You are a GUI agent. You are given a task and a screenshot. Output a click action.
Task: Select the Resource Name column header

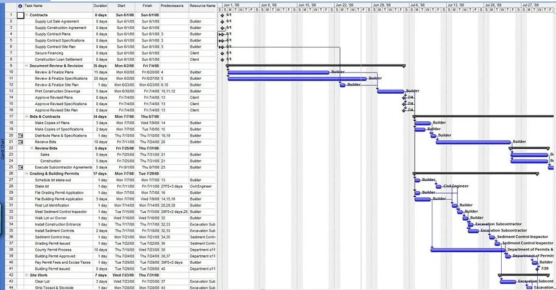(202, 6)
